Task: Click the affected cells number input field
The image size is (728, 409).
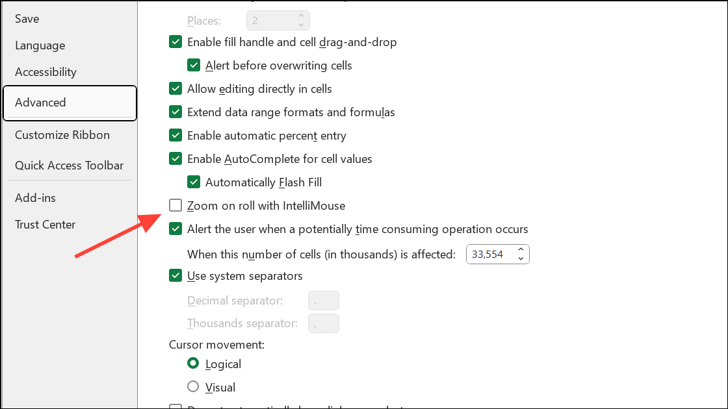Action: coord(491,254)
